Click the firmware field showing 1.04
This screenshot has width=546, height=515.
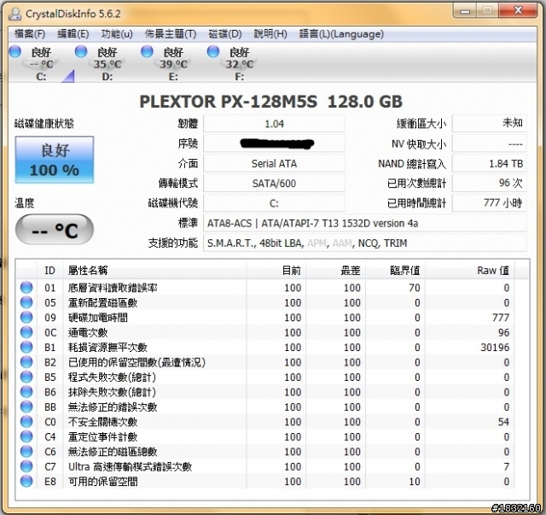click(274, 124)
